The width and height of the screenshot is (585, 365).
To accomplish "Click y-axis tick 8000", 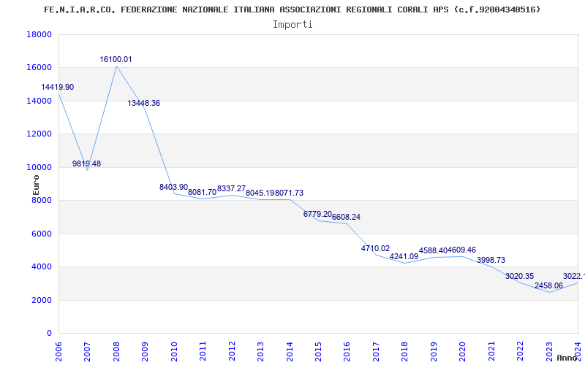I will point(41,200).
